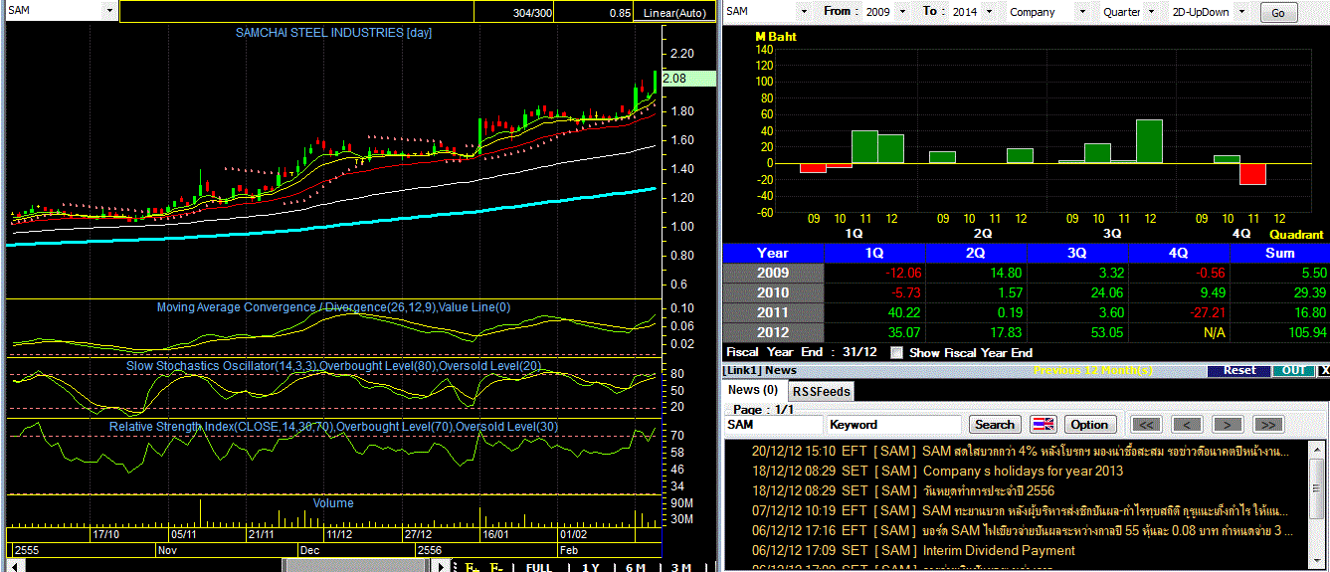Click the news Search button
1330x572 pixels.
point(995,425)
